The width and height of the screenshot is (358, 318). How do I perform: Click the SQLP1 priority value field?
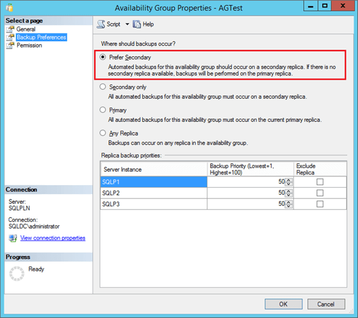[x=246, y=182]
